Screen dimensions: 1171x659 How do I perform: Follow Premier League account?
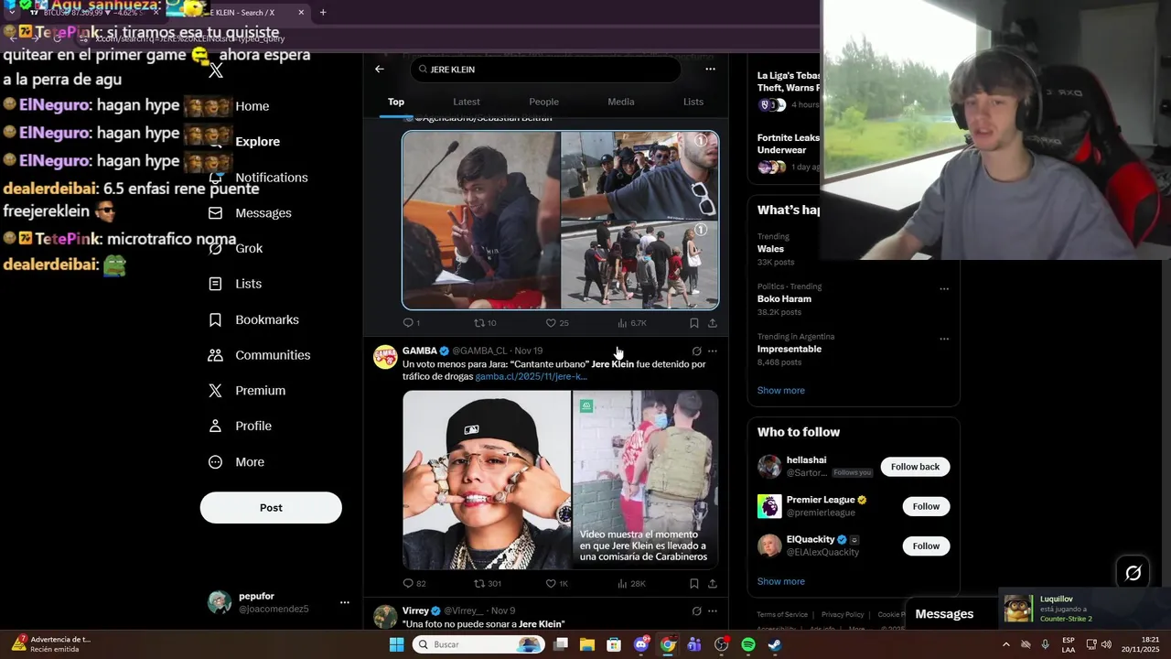(x=926, y=506)
